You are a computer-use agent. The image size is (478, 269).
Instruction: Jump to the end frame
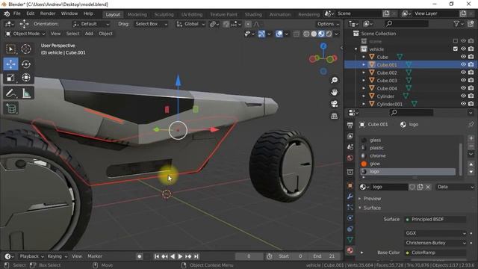pos(196,256)
